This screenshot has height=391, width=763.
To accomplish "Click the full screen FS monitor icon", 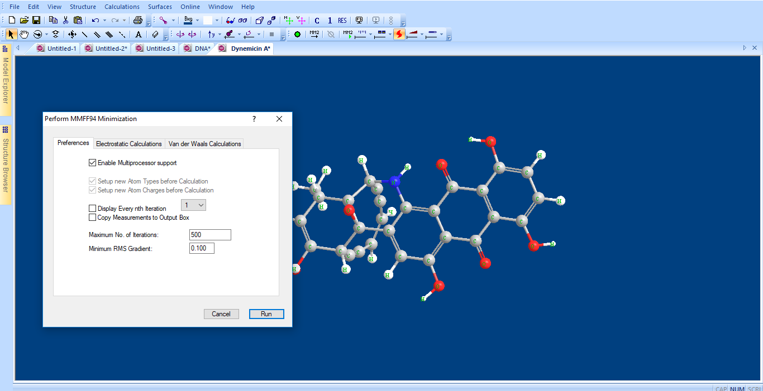I will pos(359,20).
